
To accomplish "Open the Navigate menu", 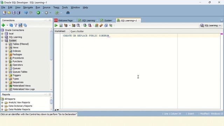I will pos(28,7).
